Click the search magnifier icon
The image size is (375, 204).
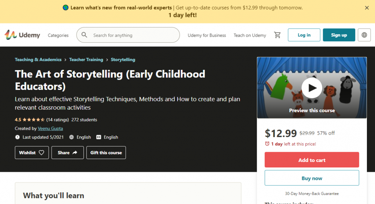[85, 35]
